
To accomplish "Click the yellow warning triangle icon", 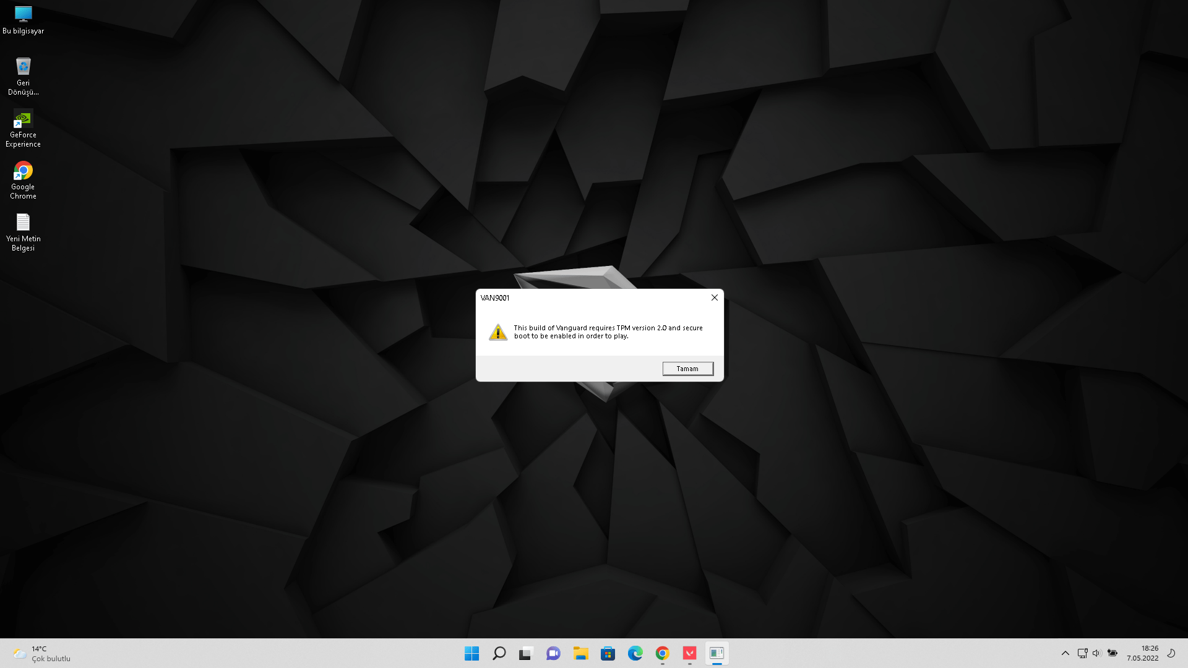I will tap(497, 332).
